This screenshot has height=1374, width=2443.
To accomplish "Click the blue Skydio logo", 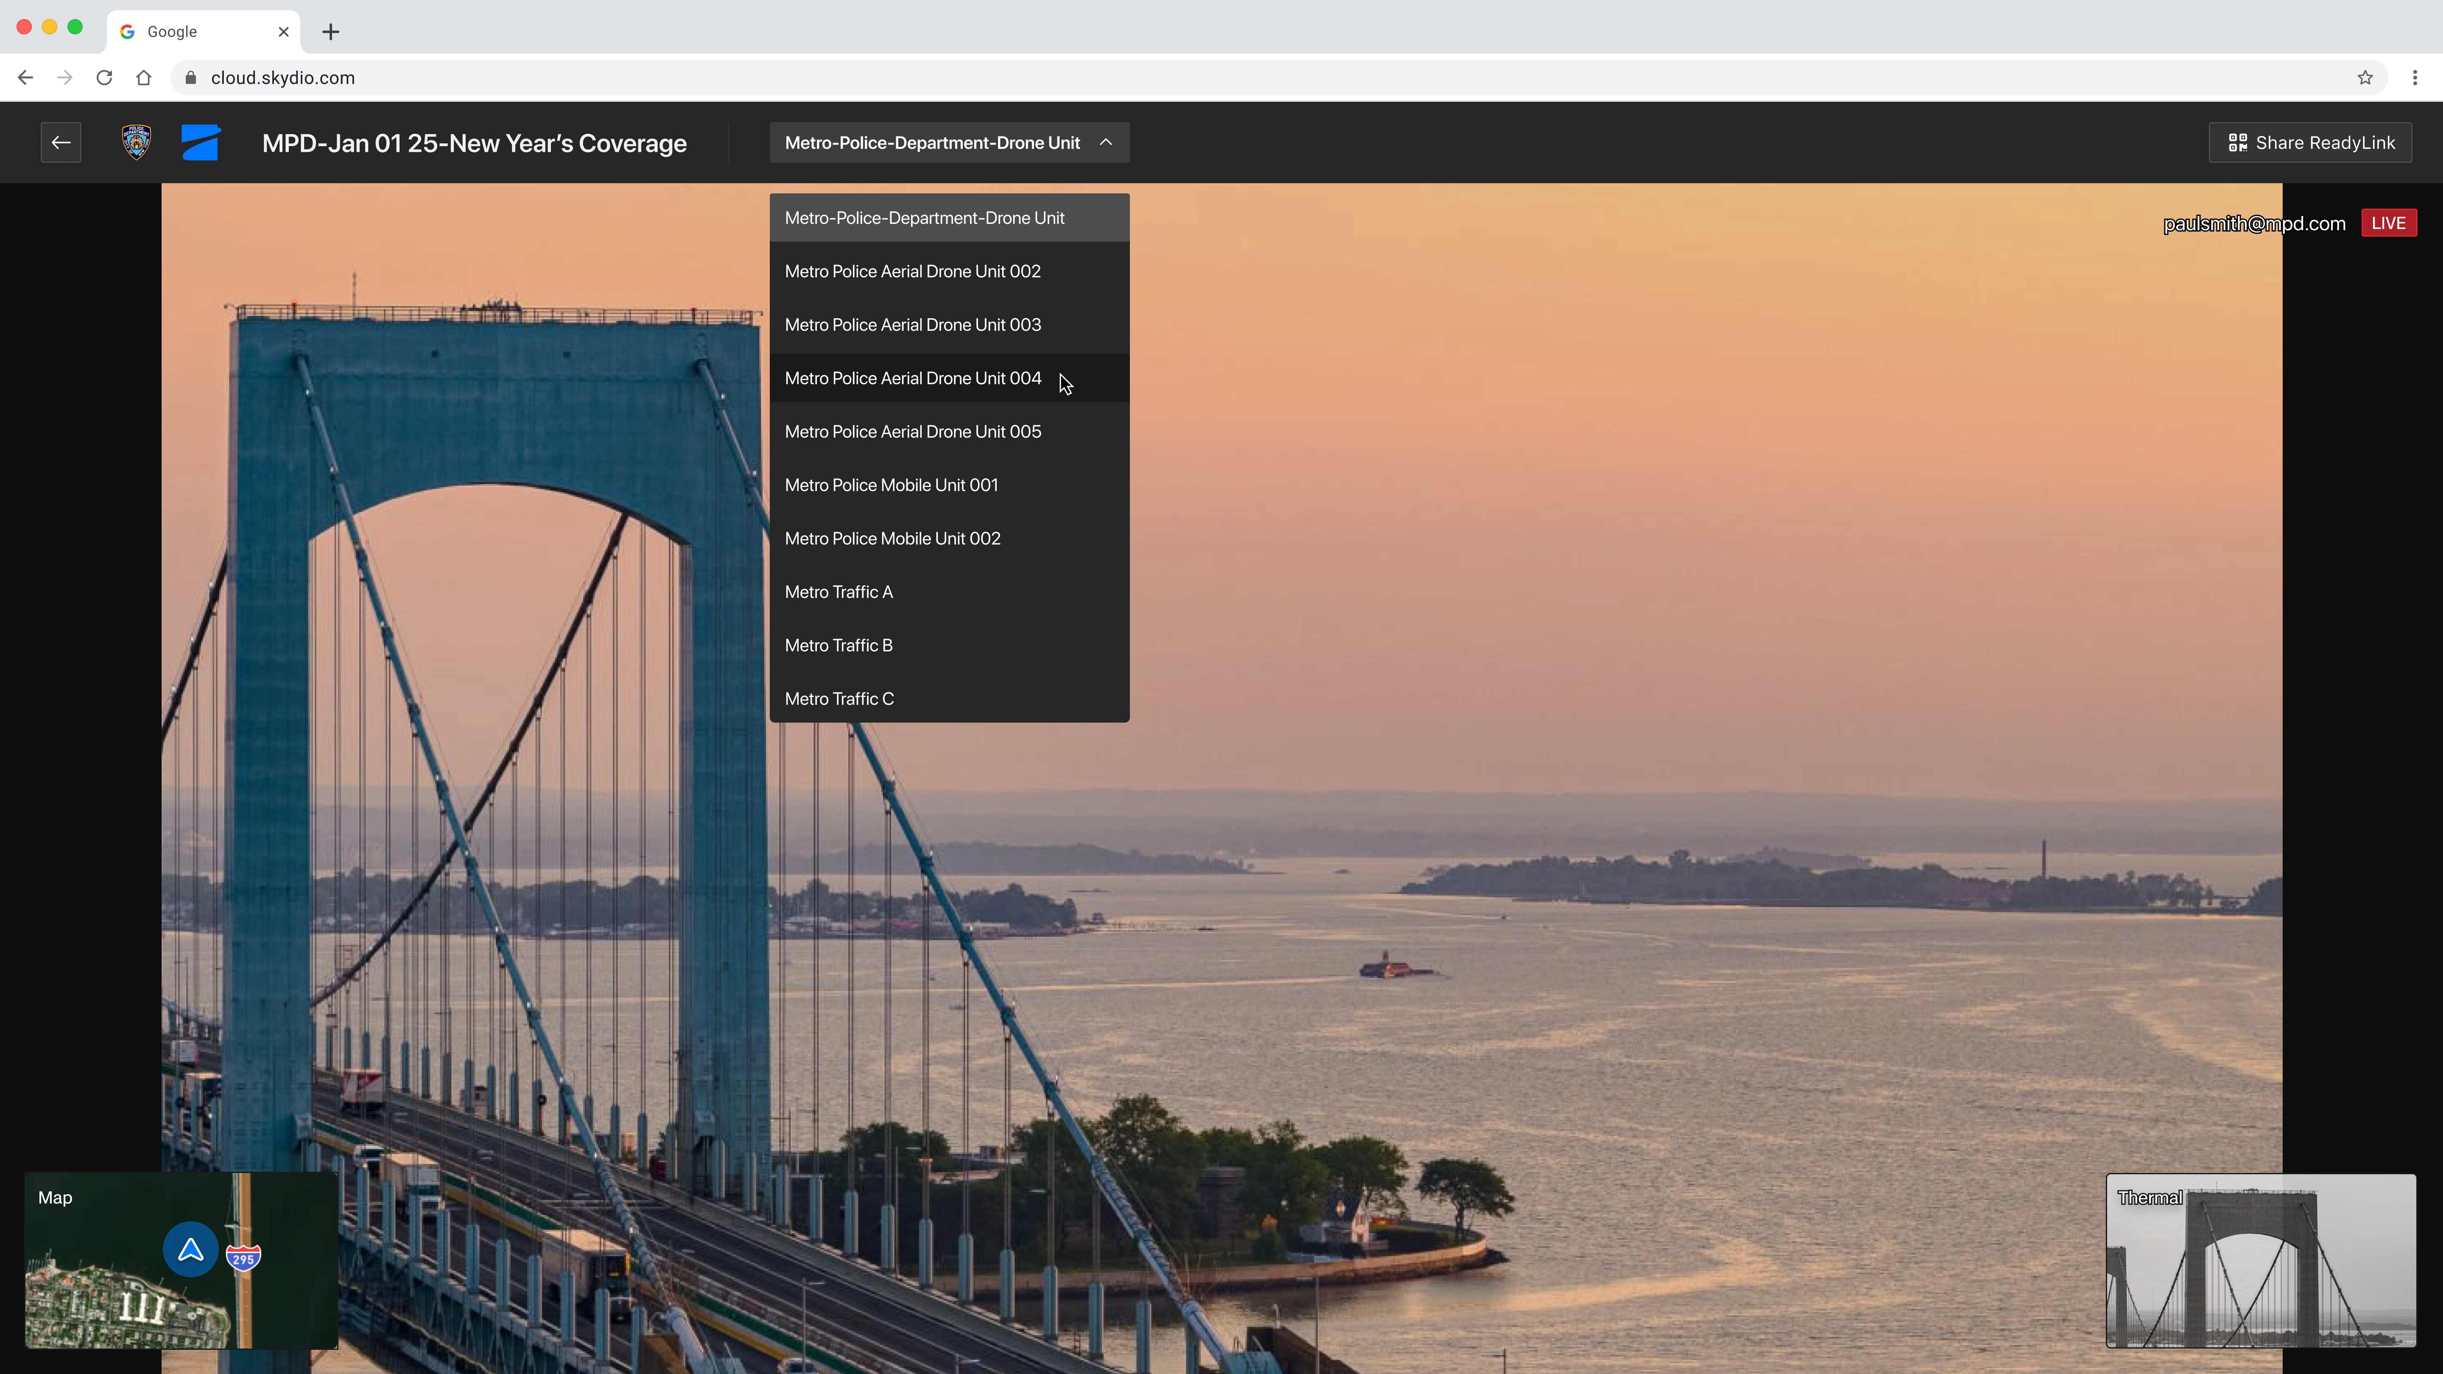I will 200,142.
